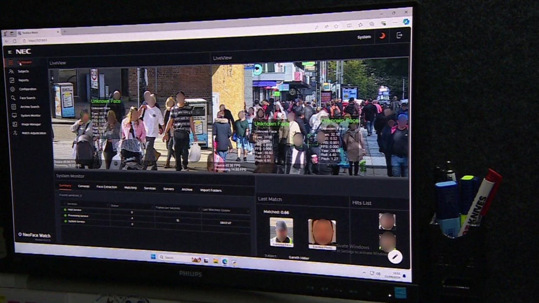This screenshot has height=303, width=539.
Task: Click the NeoFace Watch logo in sidebar
Action: click(34, 235)
